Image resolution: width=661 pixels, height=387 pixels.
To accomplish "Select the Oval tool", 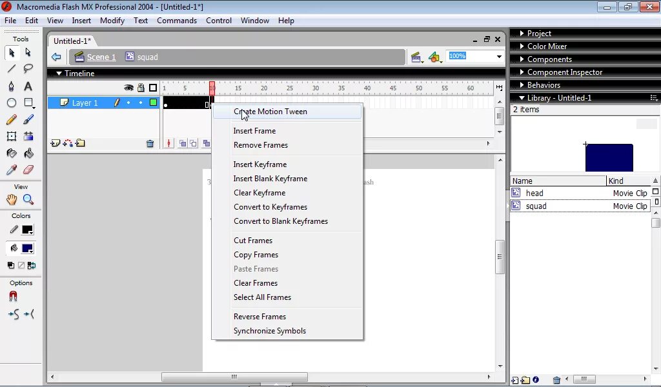I will (x=12, y=103).
